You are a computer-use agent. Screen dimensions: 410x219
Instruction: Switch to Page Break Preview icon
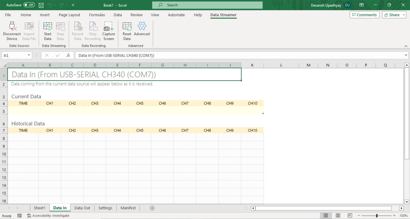tap(350, 216)
